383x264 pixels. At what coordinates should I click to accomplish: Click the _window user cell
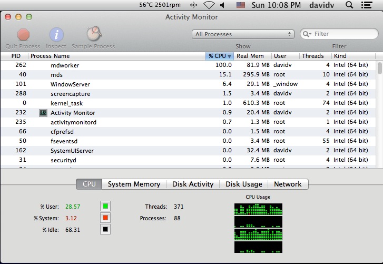click(x=286, y=84)
